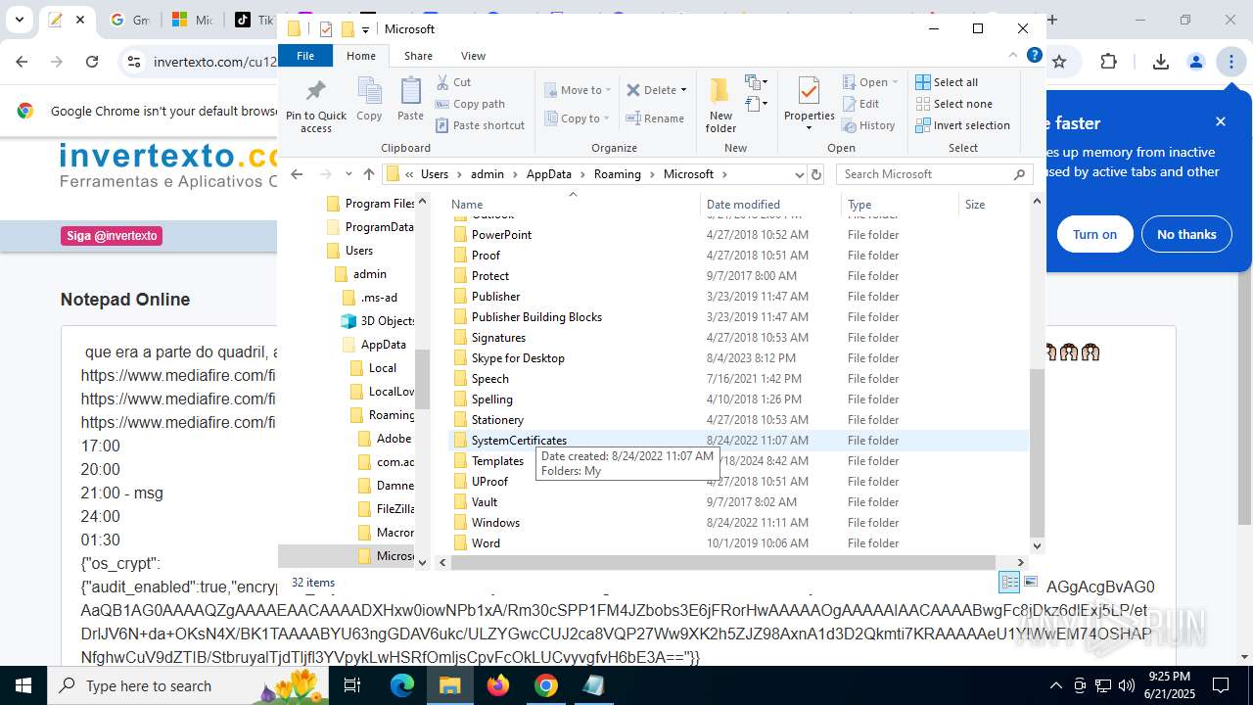Click the file list horizontal scrollbar
This screenshot has height=705, width=1253.
click(722, 562)
